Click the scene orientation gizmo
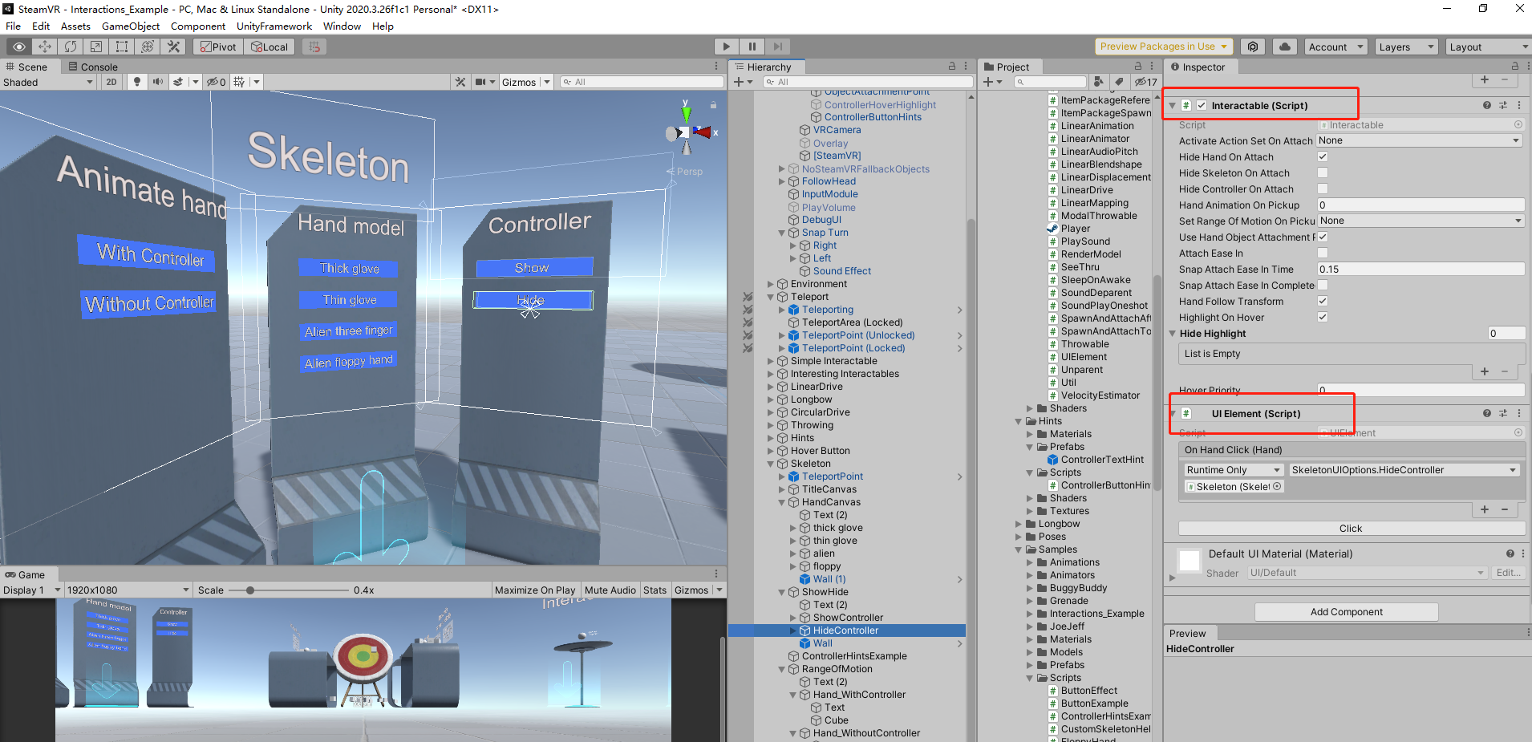Image resolution: width=1532 pixels, height=742 pixels. (x=687, y=132)
